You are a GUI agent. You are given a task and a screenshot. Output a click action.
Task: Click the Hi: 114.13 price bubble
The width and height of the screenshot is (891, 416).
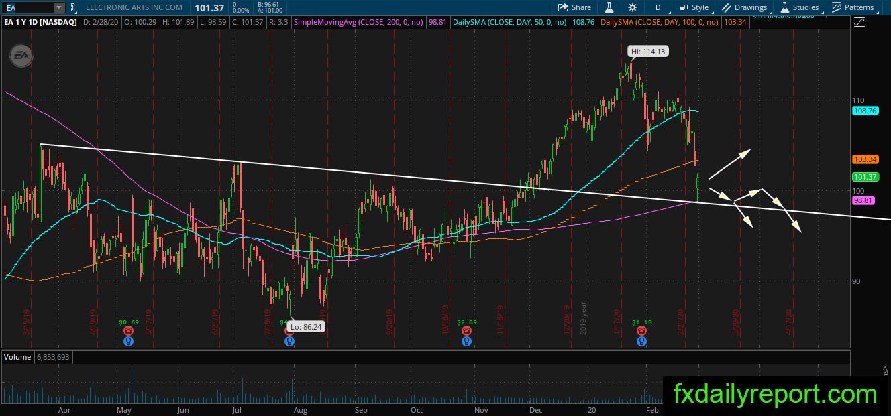[648, 51]
